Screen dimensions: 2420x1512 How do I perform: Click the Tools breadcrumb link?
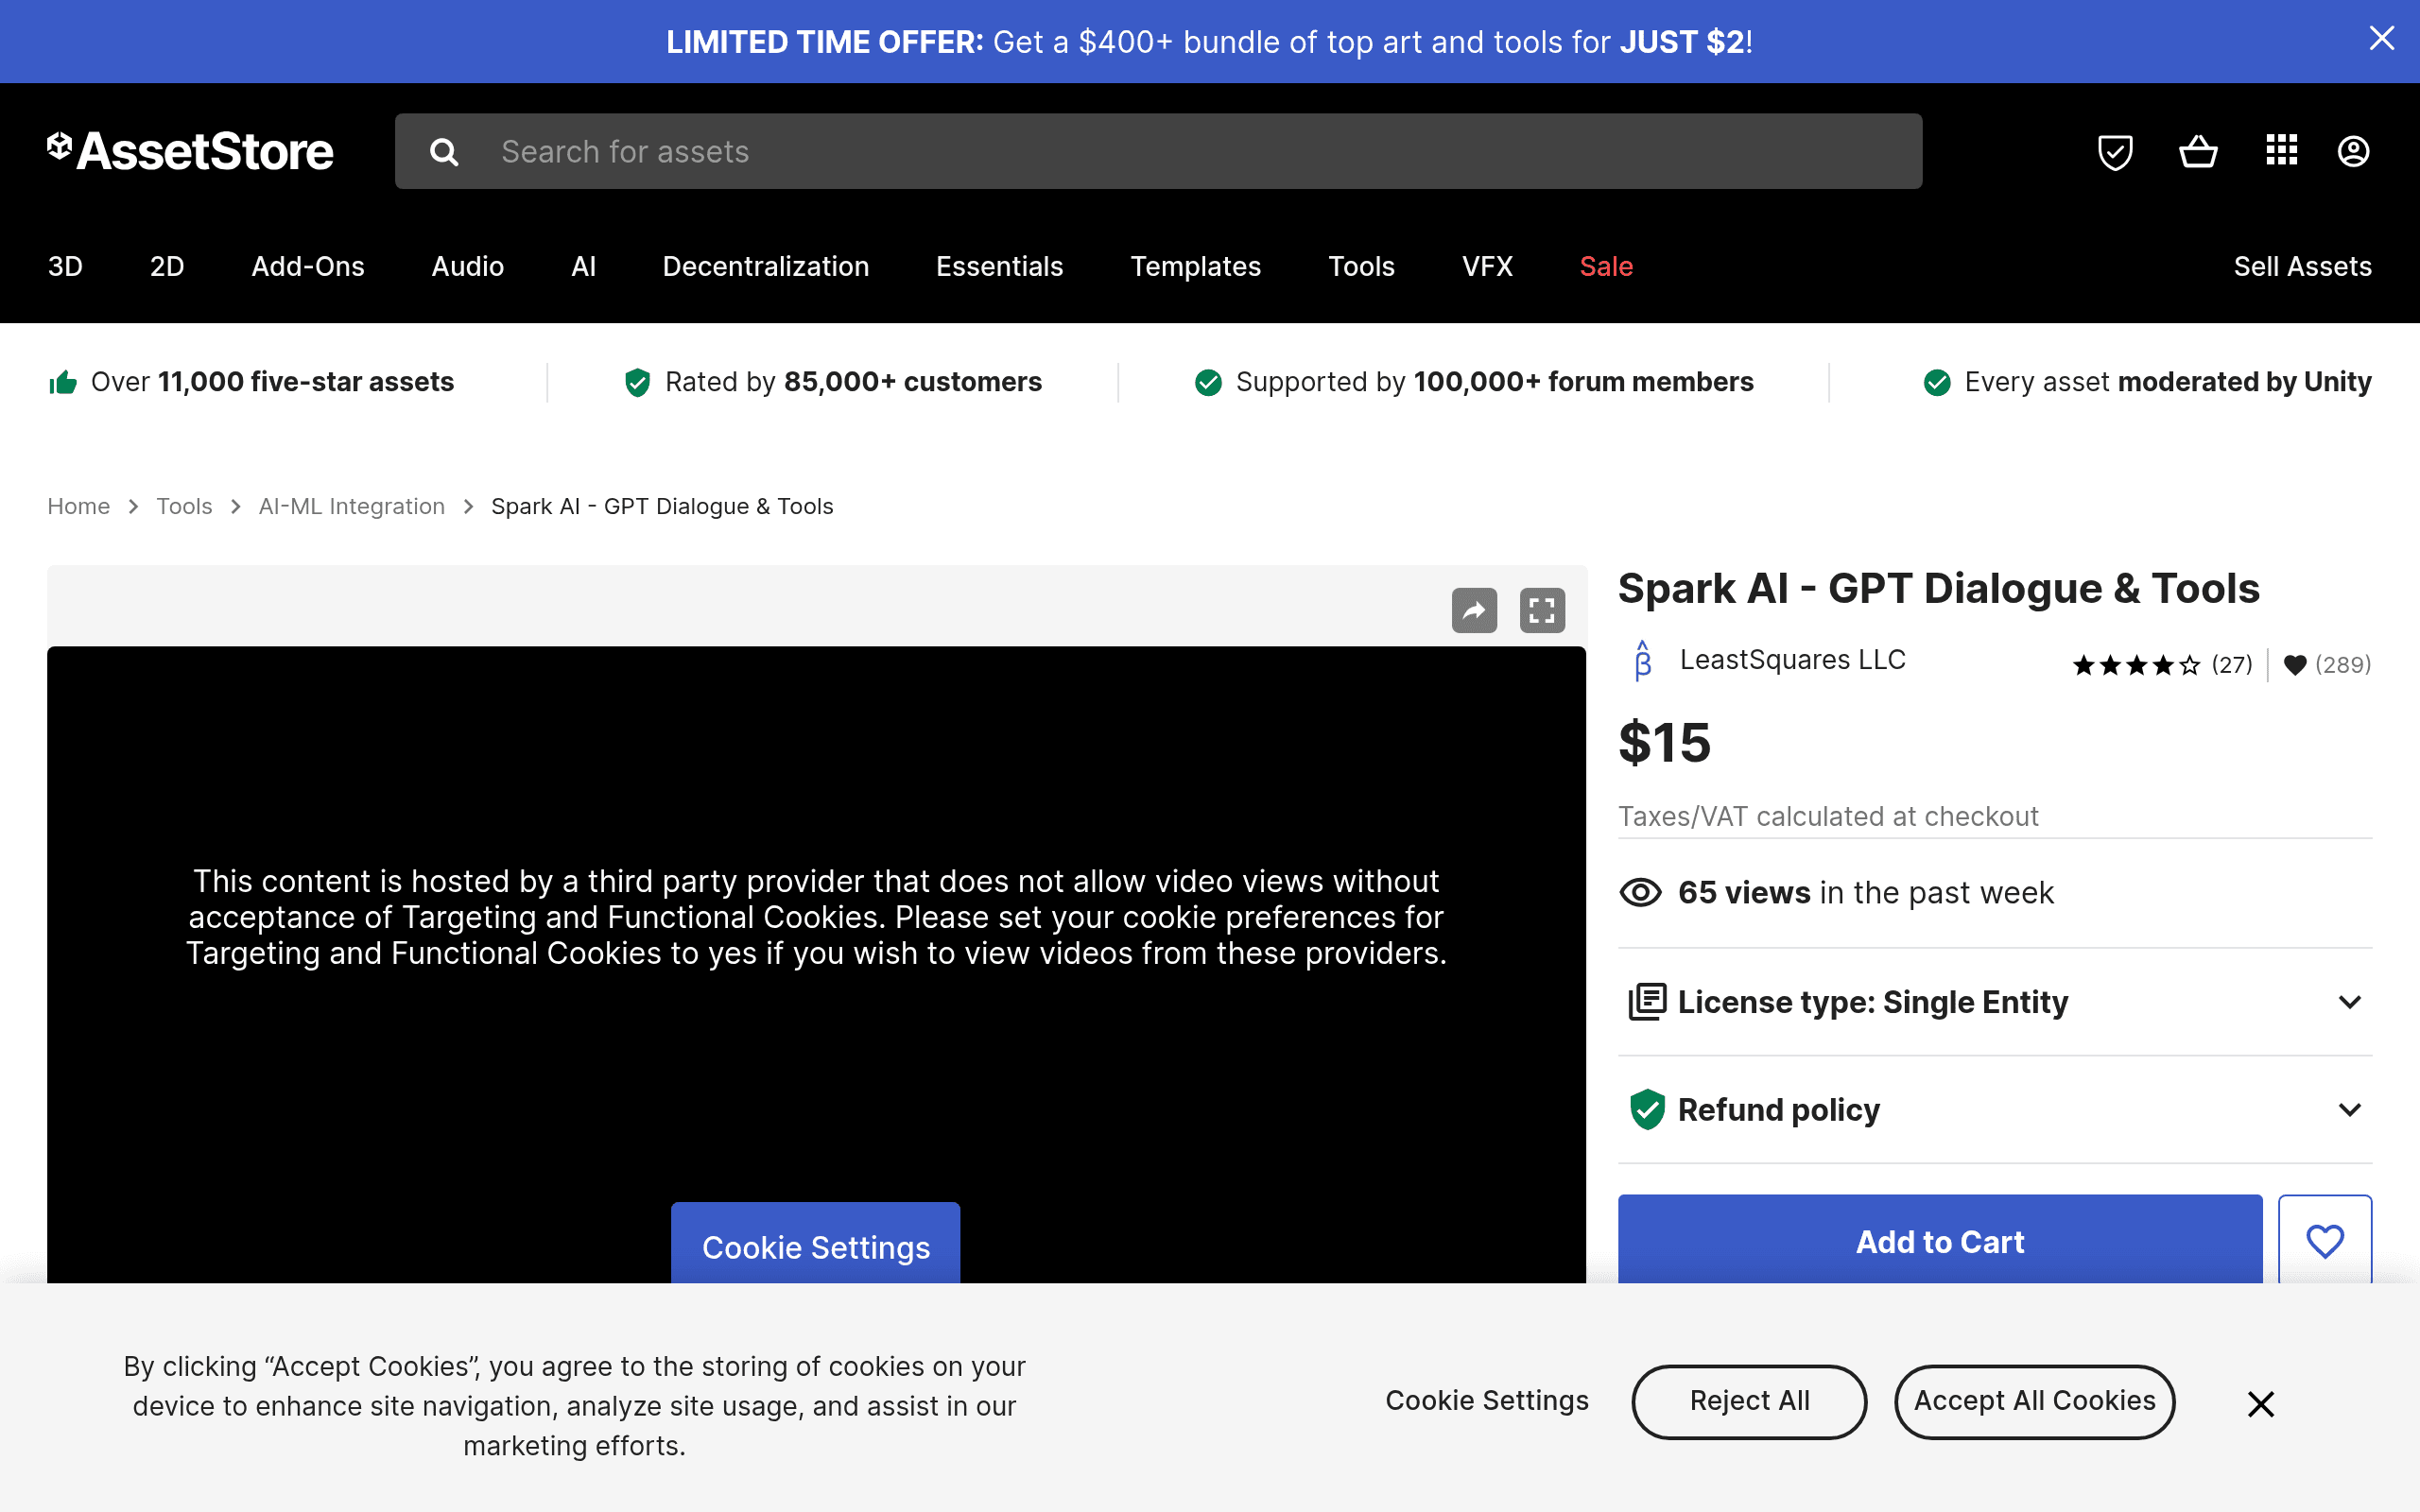tap(184, 506)
